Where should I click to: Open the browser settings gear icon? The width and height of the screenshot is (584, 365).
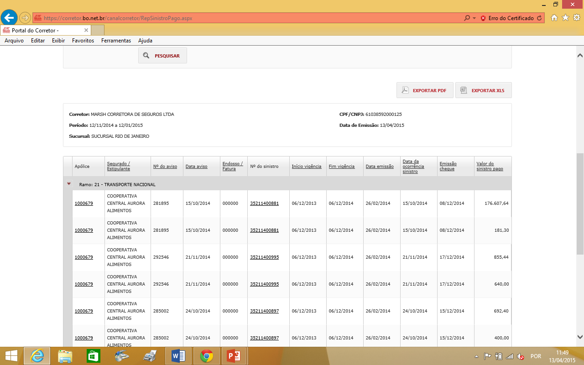[x=576, y=18]
